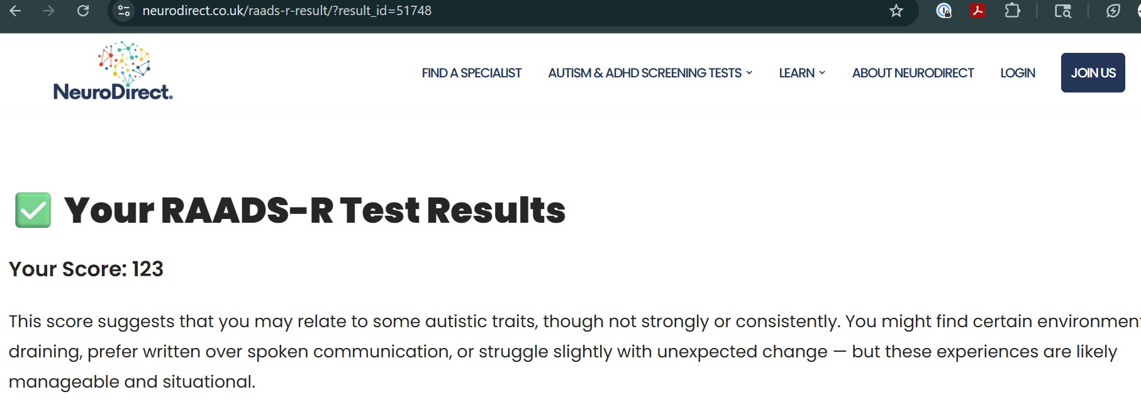
Task: Click the Adobe Acrobat extension icon
Action: 977,11
